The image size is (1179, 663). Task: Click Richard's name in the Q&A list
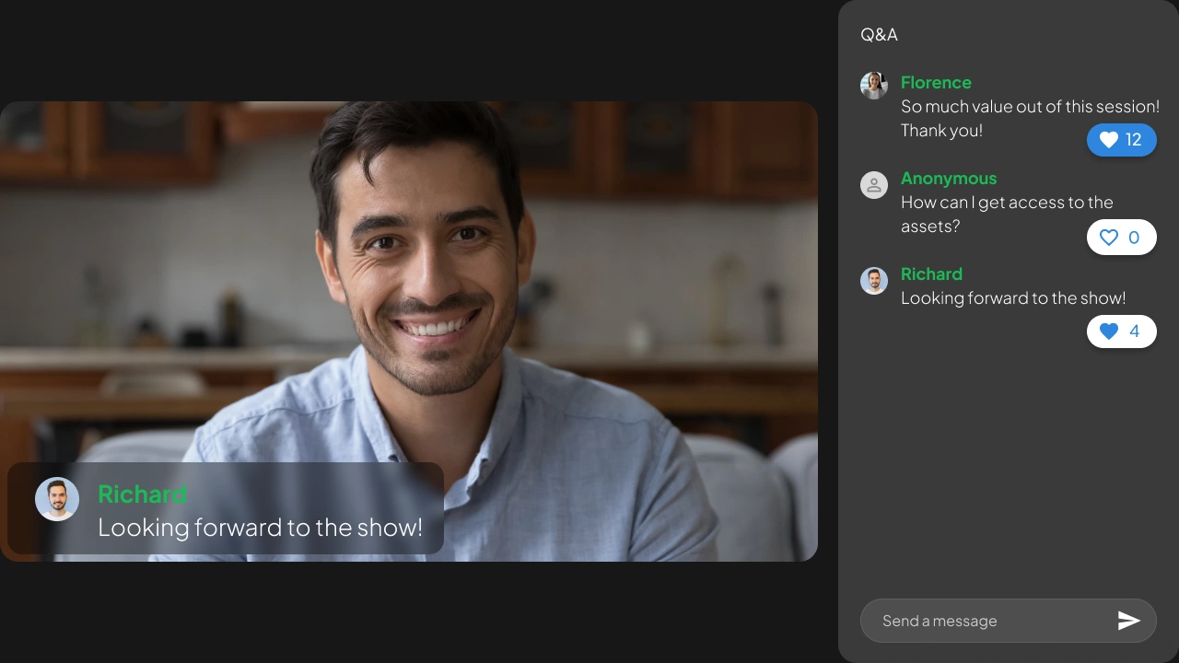[931, 273]
